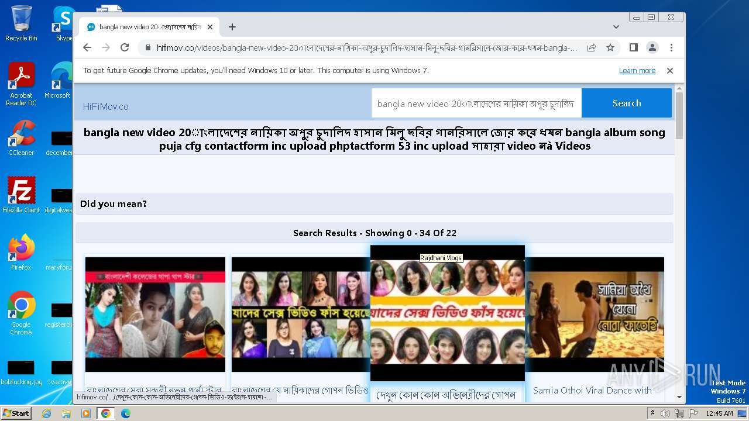749x421 pixels.
Task: Open Chrome's side panel
Action: pos(633,47)
